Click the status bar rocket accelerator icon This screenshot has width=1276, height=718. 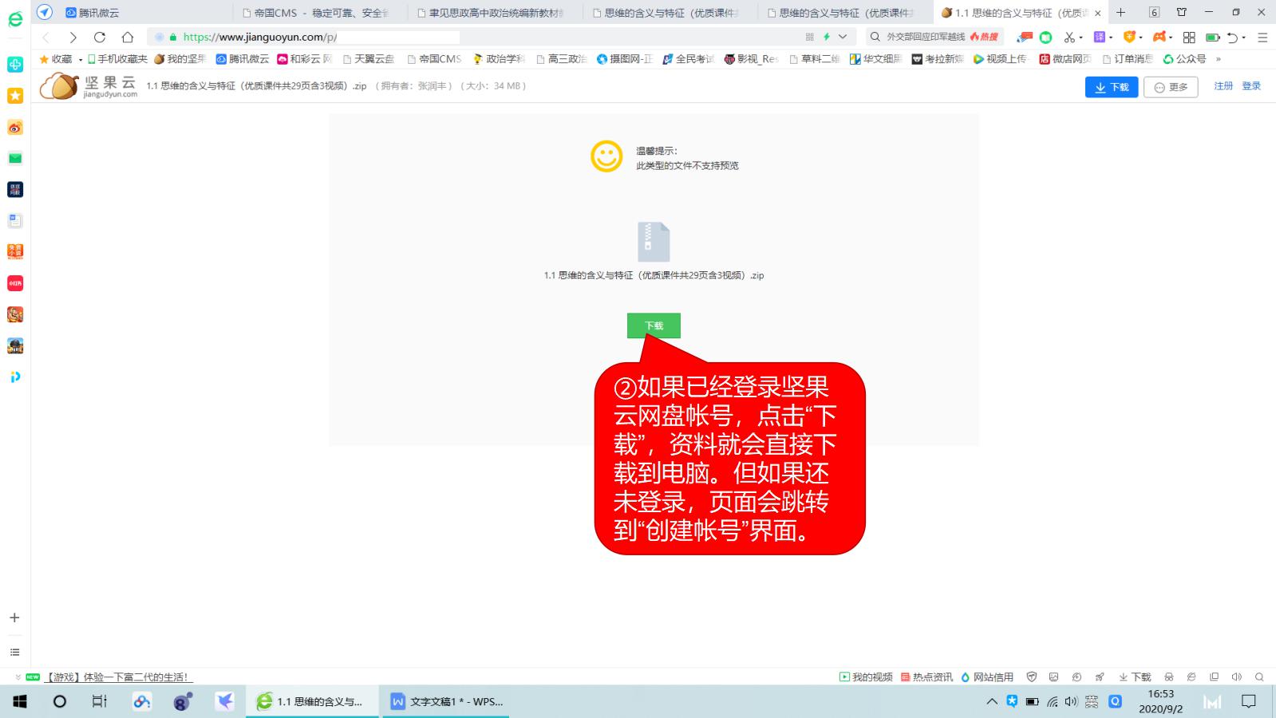coord(1100,677)
